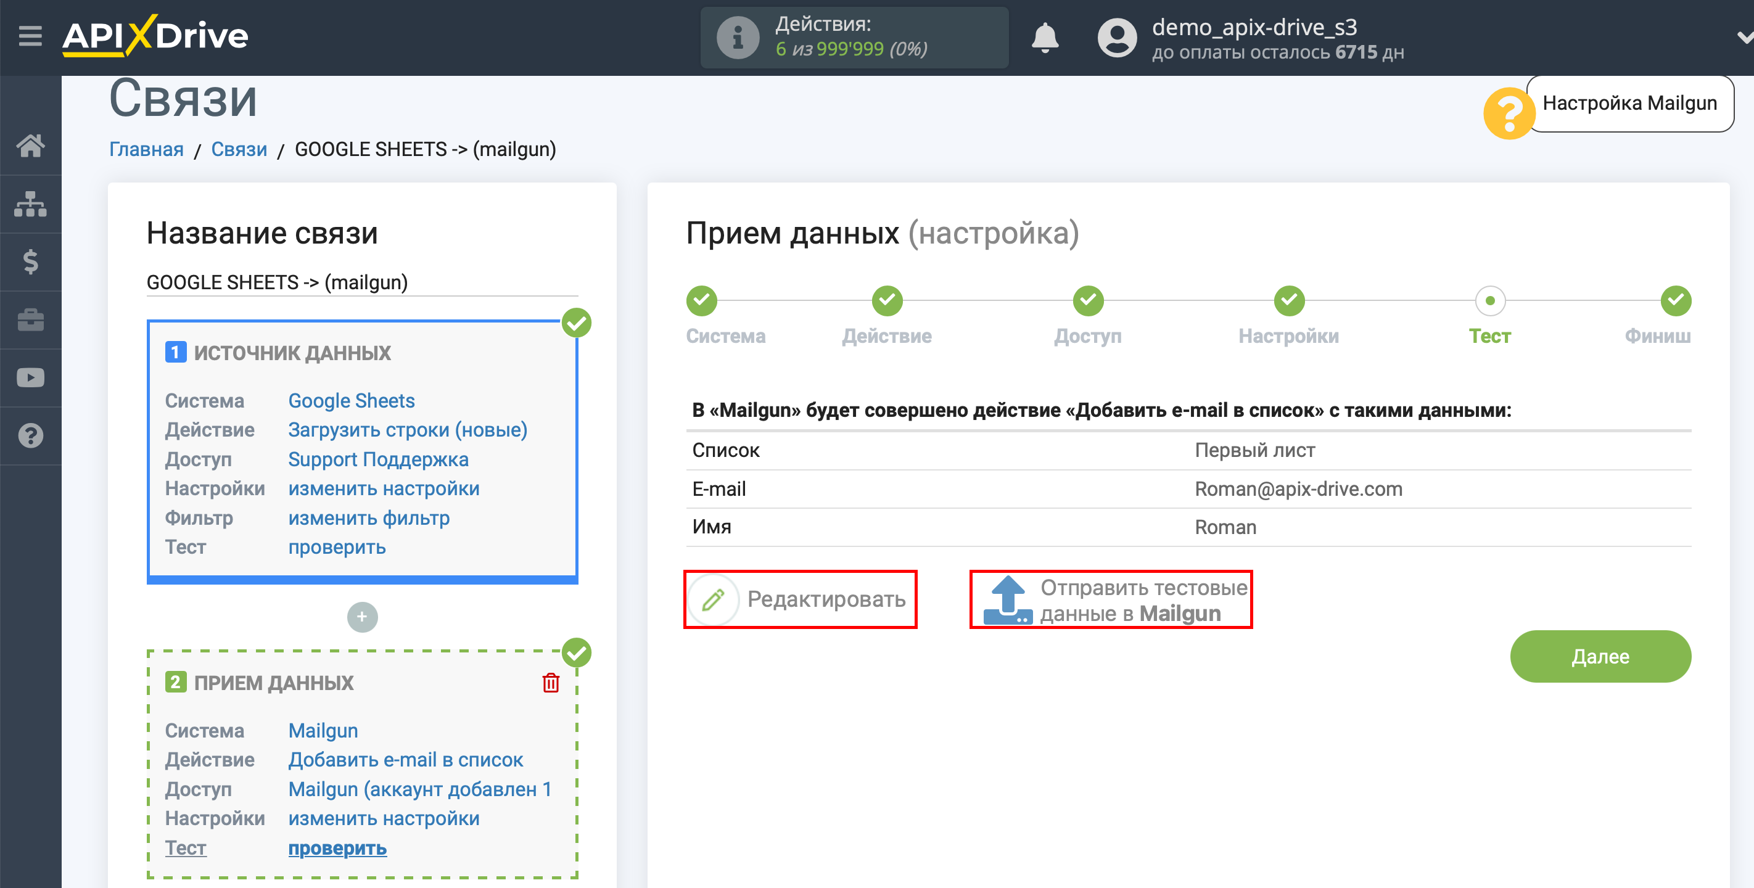Click the Roman name value
This screenshot has width=1754, height=888.
pos(1225,527)
